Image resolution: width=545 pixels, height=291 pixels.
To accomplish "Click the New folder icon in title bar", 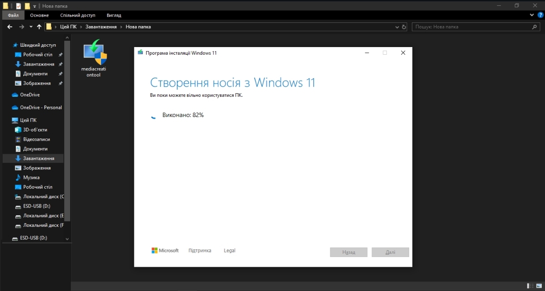I will [x=27, y=6].
